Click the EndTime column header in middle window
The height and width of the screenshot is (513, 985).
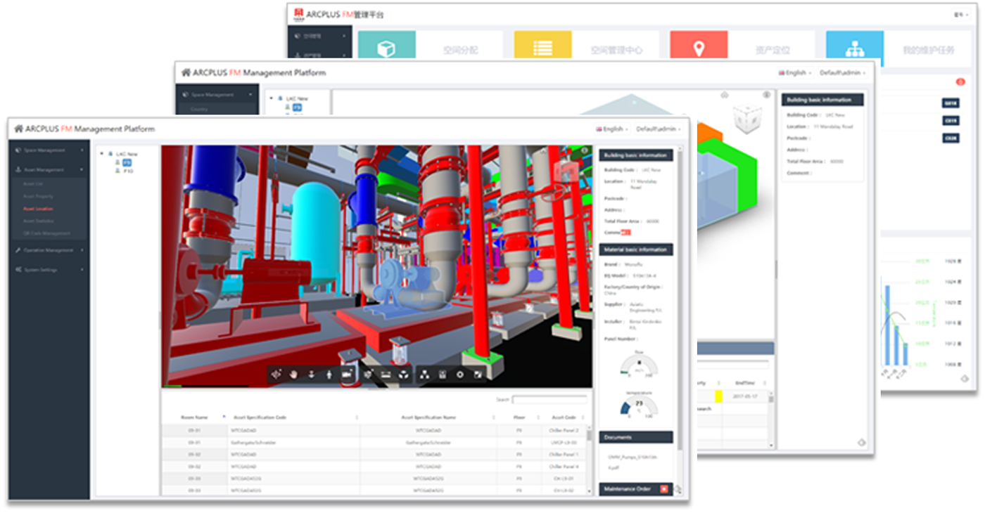[x=745, y=383]
